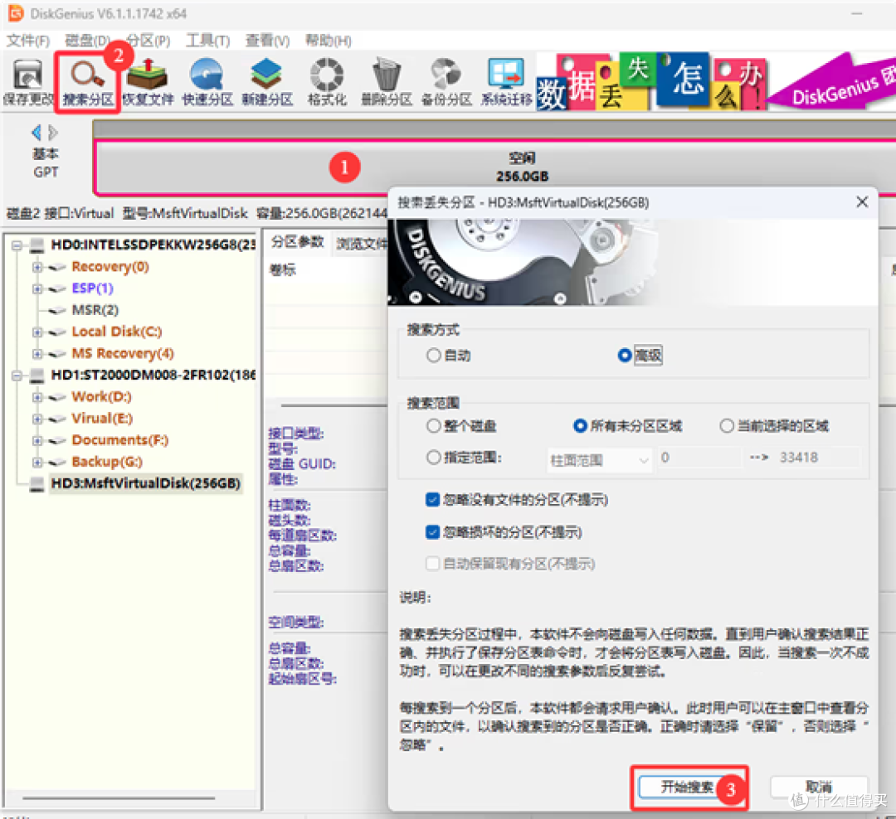Toggle 忽略损坏的分区 checkbox

(x=432, y=532)
